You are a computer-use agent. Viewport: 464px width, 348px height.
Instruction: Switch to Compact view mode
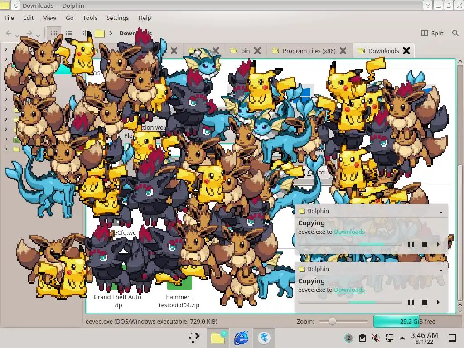pyautogui.click(x=84, y=33)
